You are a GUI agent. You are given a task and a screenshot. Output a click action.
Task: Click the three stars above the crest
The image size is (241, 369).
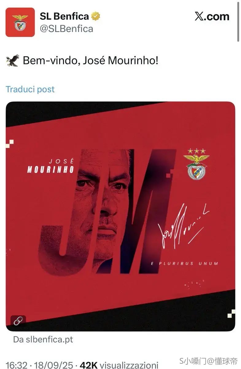point(196,151)
